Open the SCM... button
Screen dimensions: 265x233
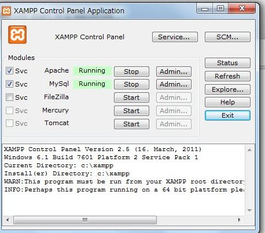point(227,37)
